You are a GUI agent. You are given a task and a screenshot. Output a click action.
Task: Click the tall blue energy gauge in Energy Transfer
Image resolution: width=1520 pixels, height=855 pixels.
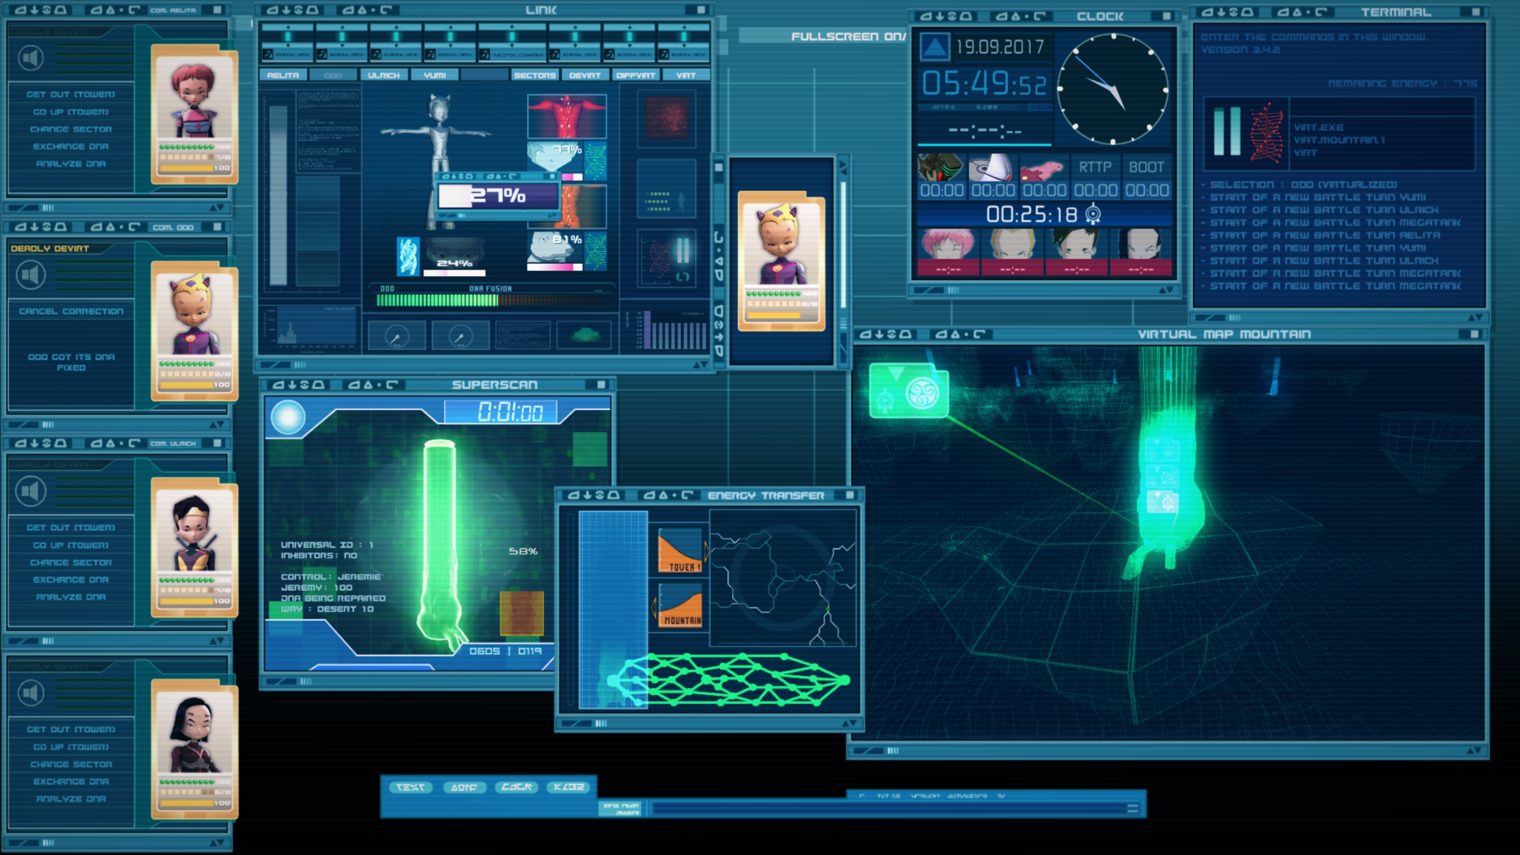pyautogui.click(x=614, y=609)
